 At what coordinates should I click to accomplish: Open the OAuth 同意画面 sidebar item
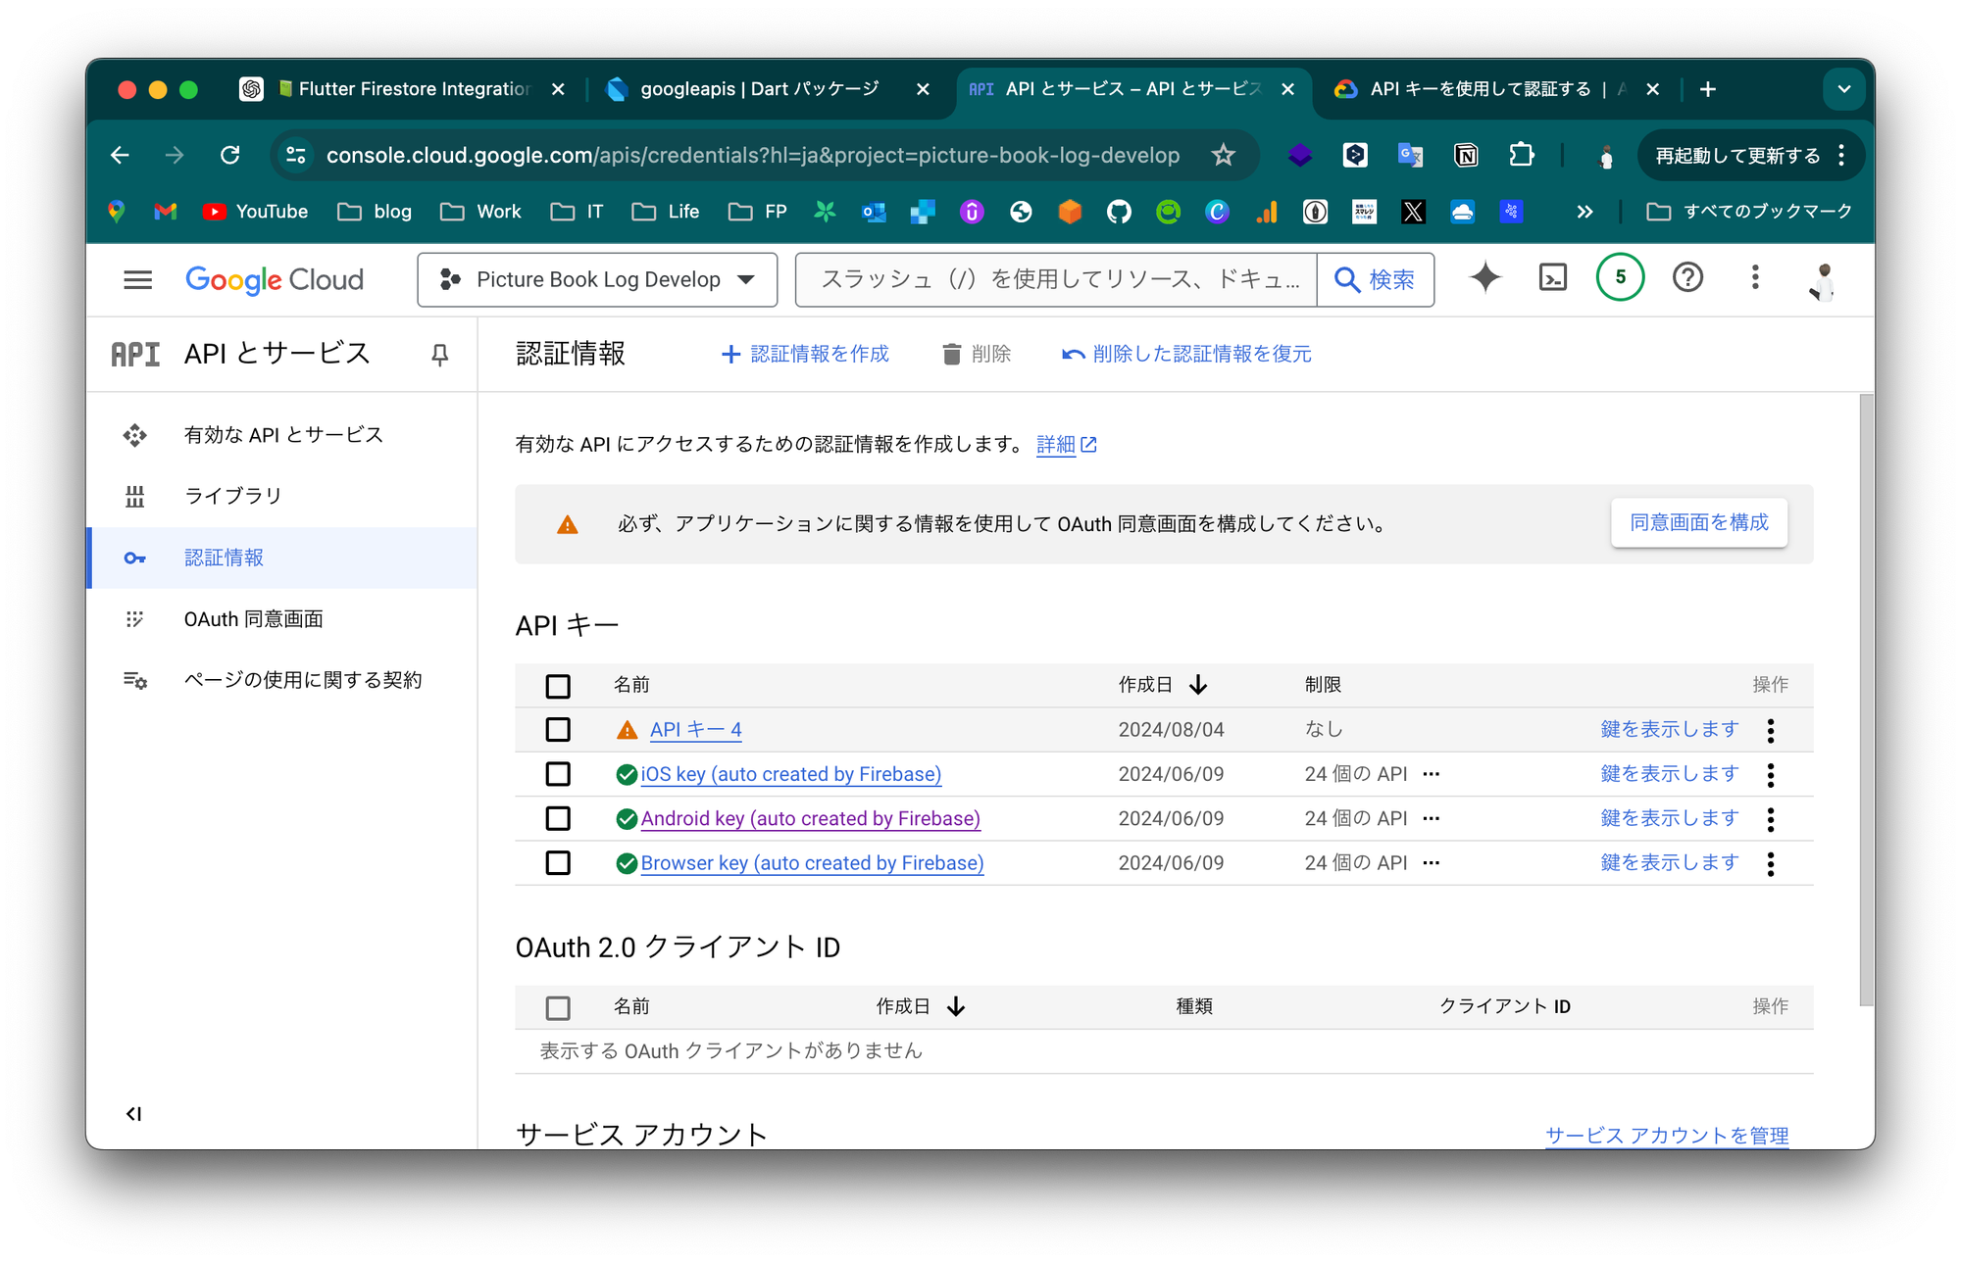(x=254, y=618)
